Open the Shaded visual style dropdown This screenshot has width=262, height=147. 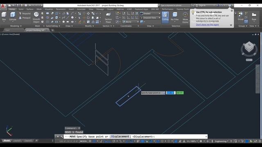[x=150, y=13]
